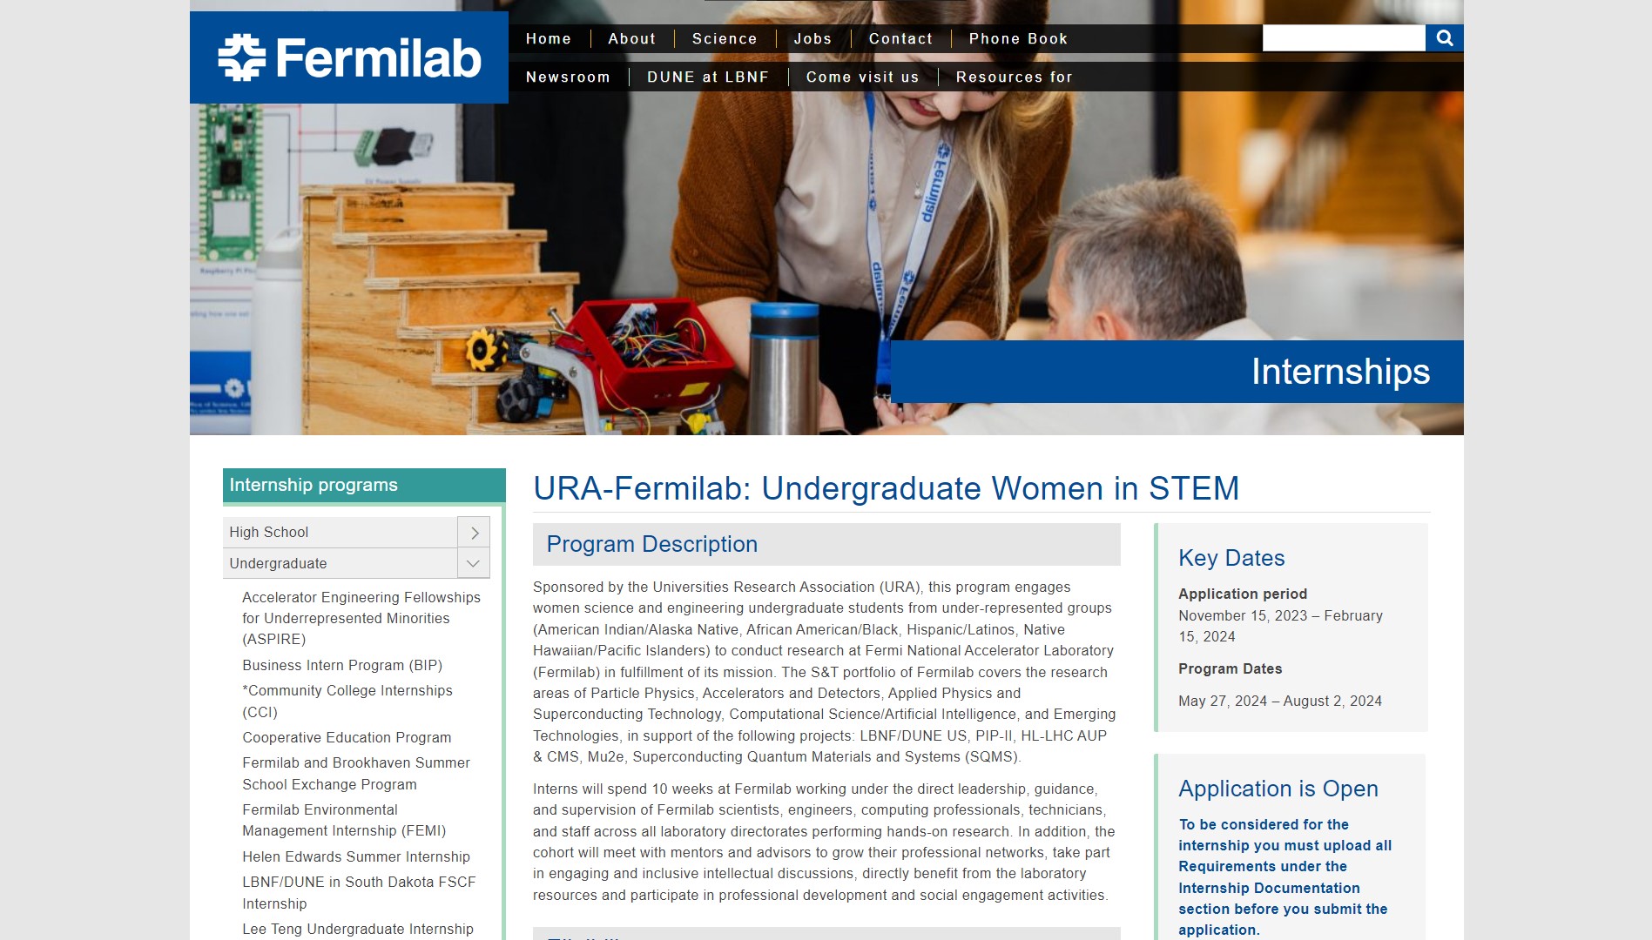Viewport: 1652px width, 940px height.
Task: Open the Phone Book link
Action: (x=1017, y=39)
